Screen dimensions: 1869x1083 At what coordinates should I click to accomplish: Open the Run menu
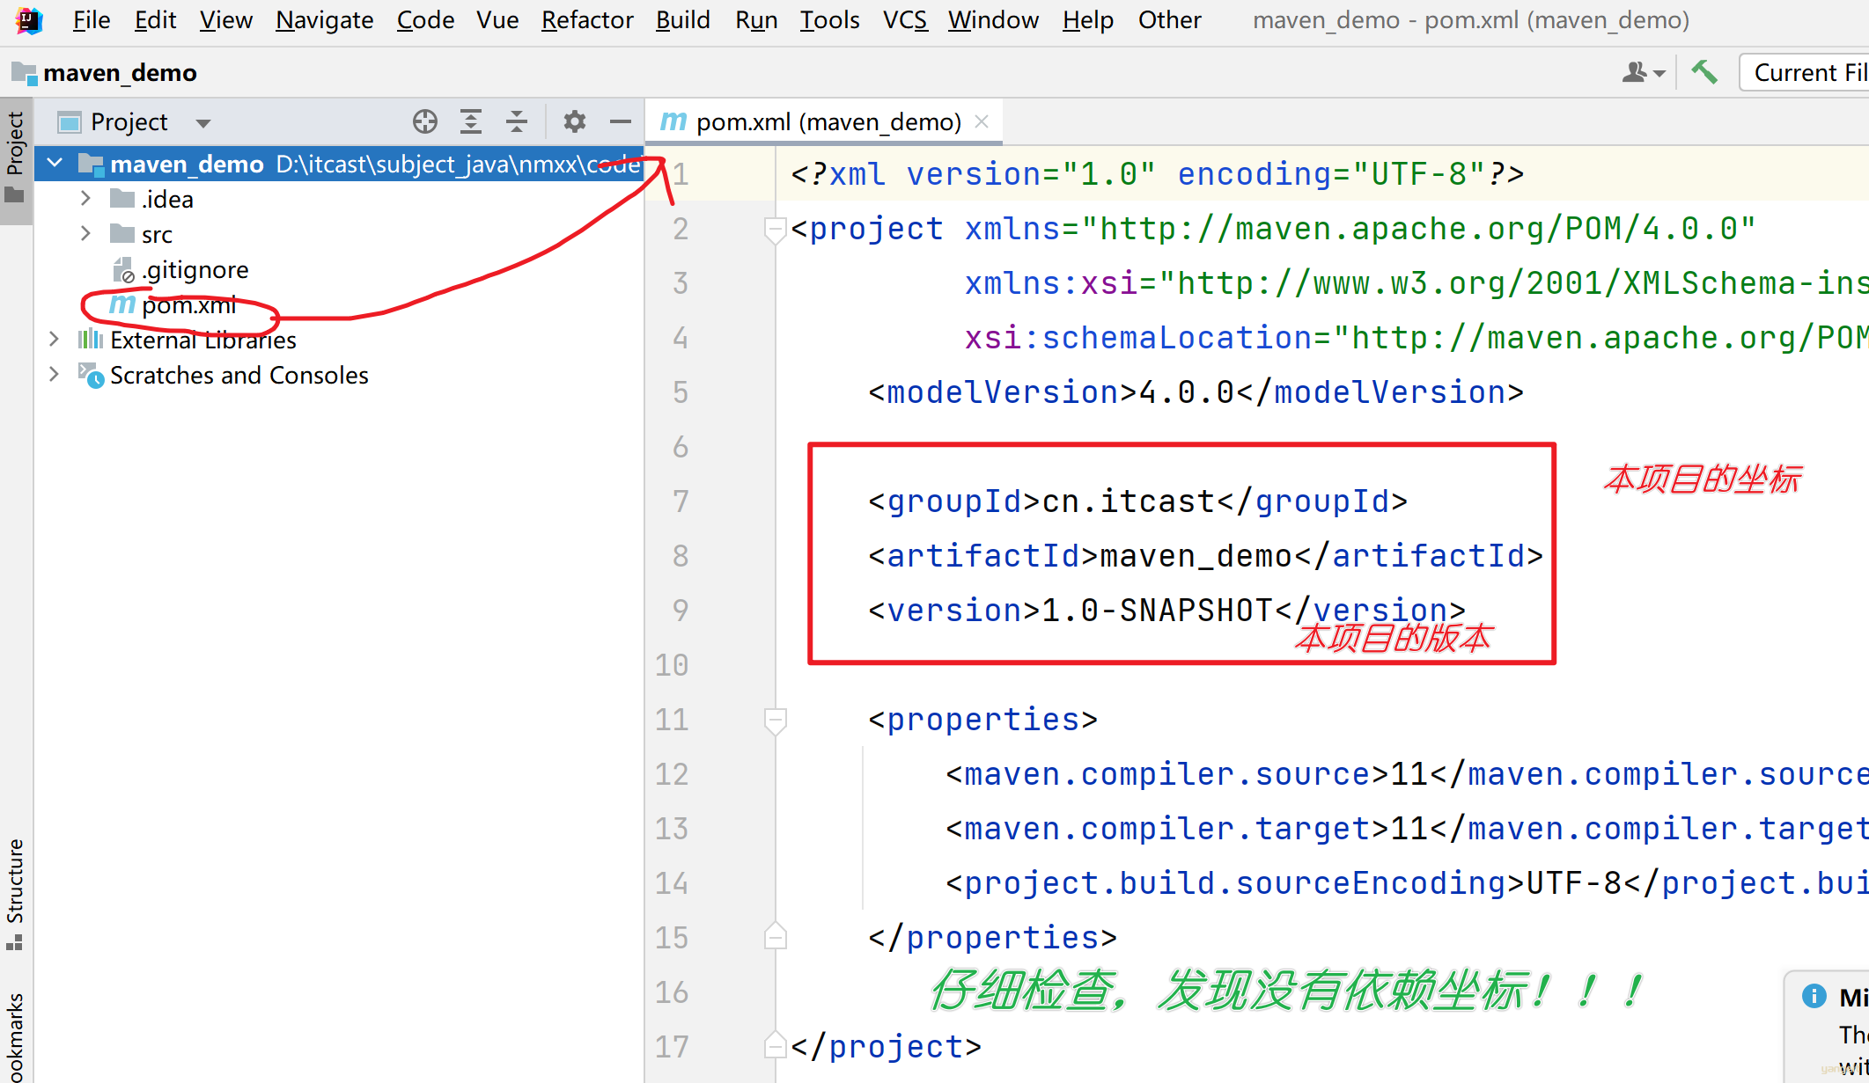[756, 19]
